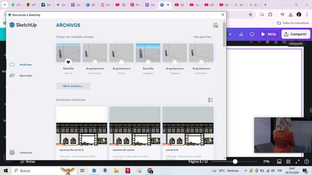Screen dimensions: 312x175
Task: Click the Página 8 / 12 indicator
Action: tap(198, 162)
